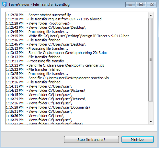Click the Minimize button at bottom
The width and height of the screenshot is (159, 148).
point(138,140)
